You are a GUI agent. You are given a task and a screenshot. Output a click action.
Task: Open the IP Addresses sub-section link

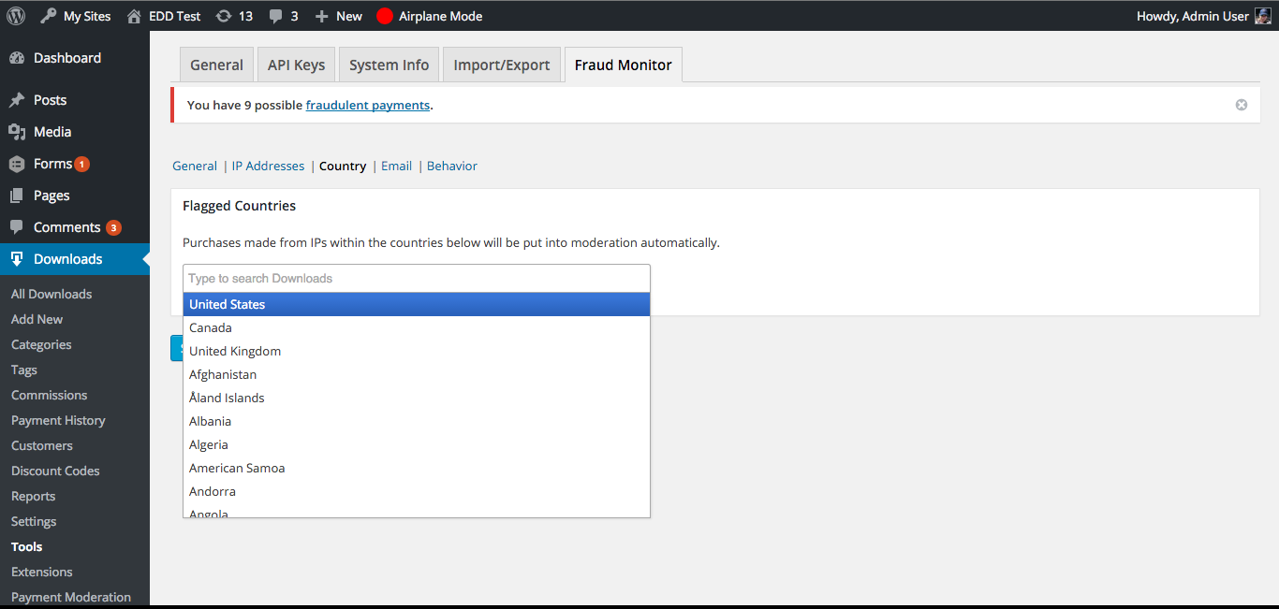coord(268,166)
